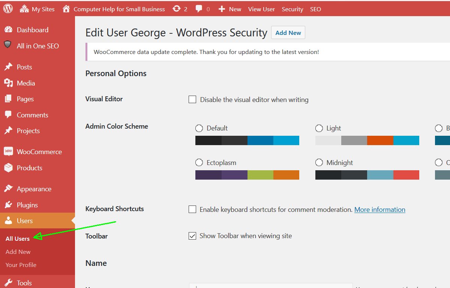
Task: Click the WooCommerce data update notice
Action: 268,52
